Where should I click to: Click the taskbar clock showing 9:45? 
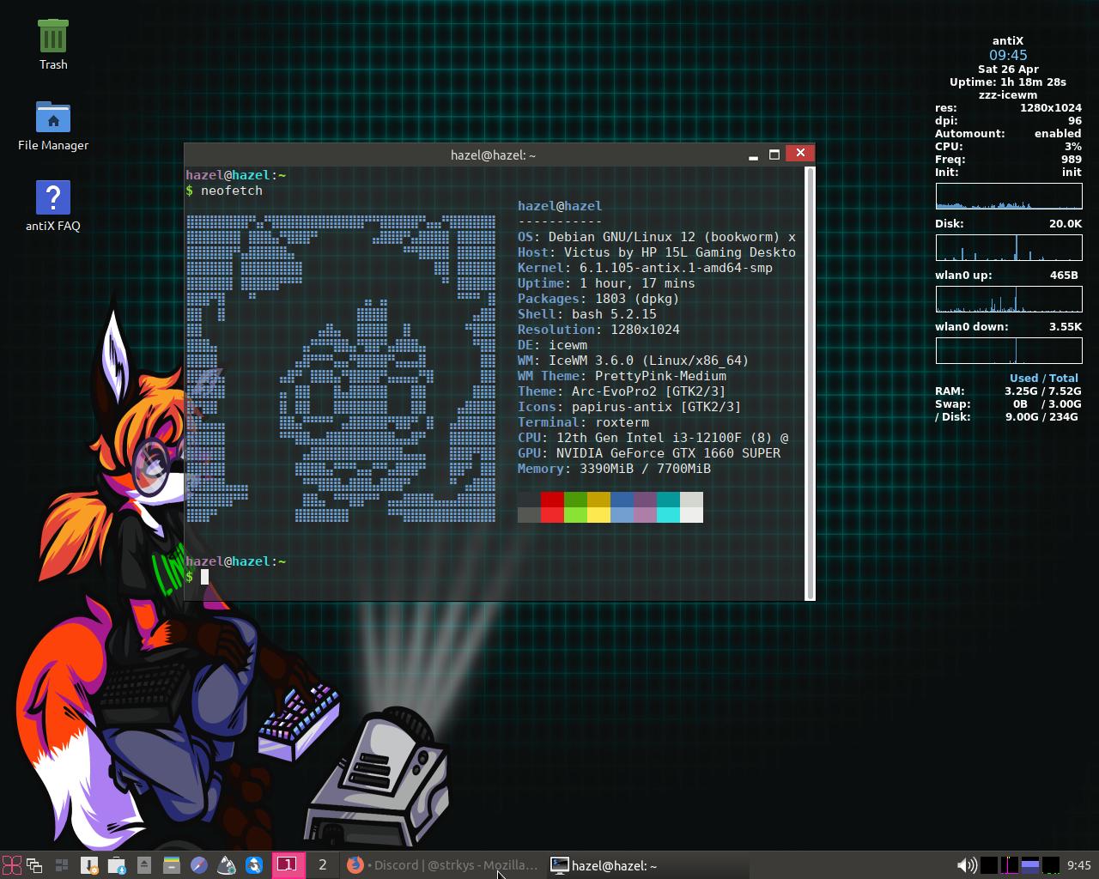coord(1078,865)
